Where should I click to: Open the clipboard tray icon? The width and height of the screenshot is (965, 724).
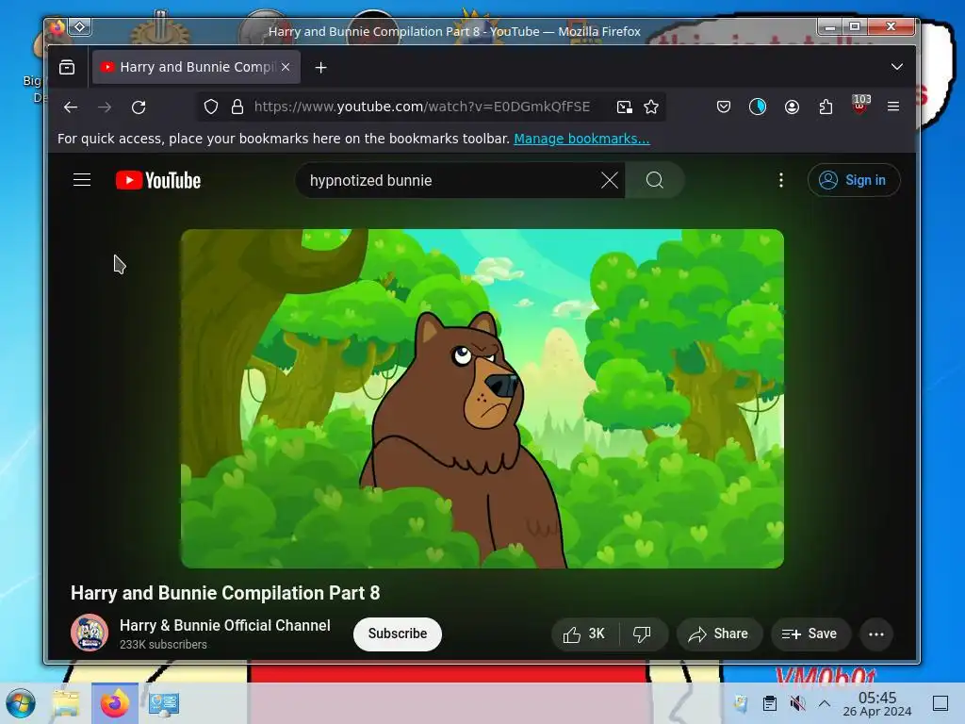[x=769, y=703]
